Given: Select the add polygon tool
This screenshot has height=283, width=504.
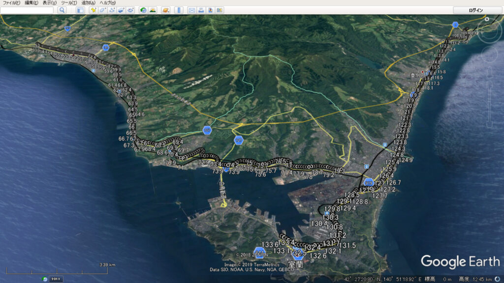Looking at the screenshot, I should tap(102, 10).
